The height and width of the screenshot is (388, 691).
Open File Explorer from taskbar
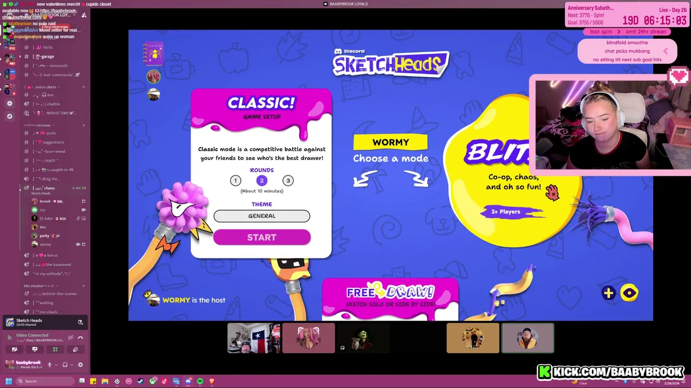pyautogui.click(x=105, y=381)
